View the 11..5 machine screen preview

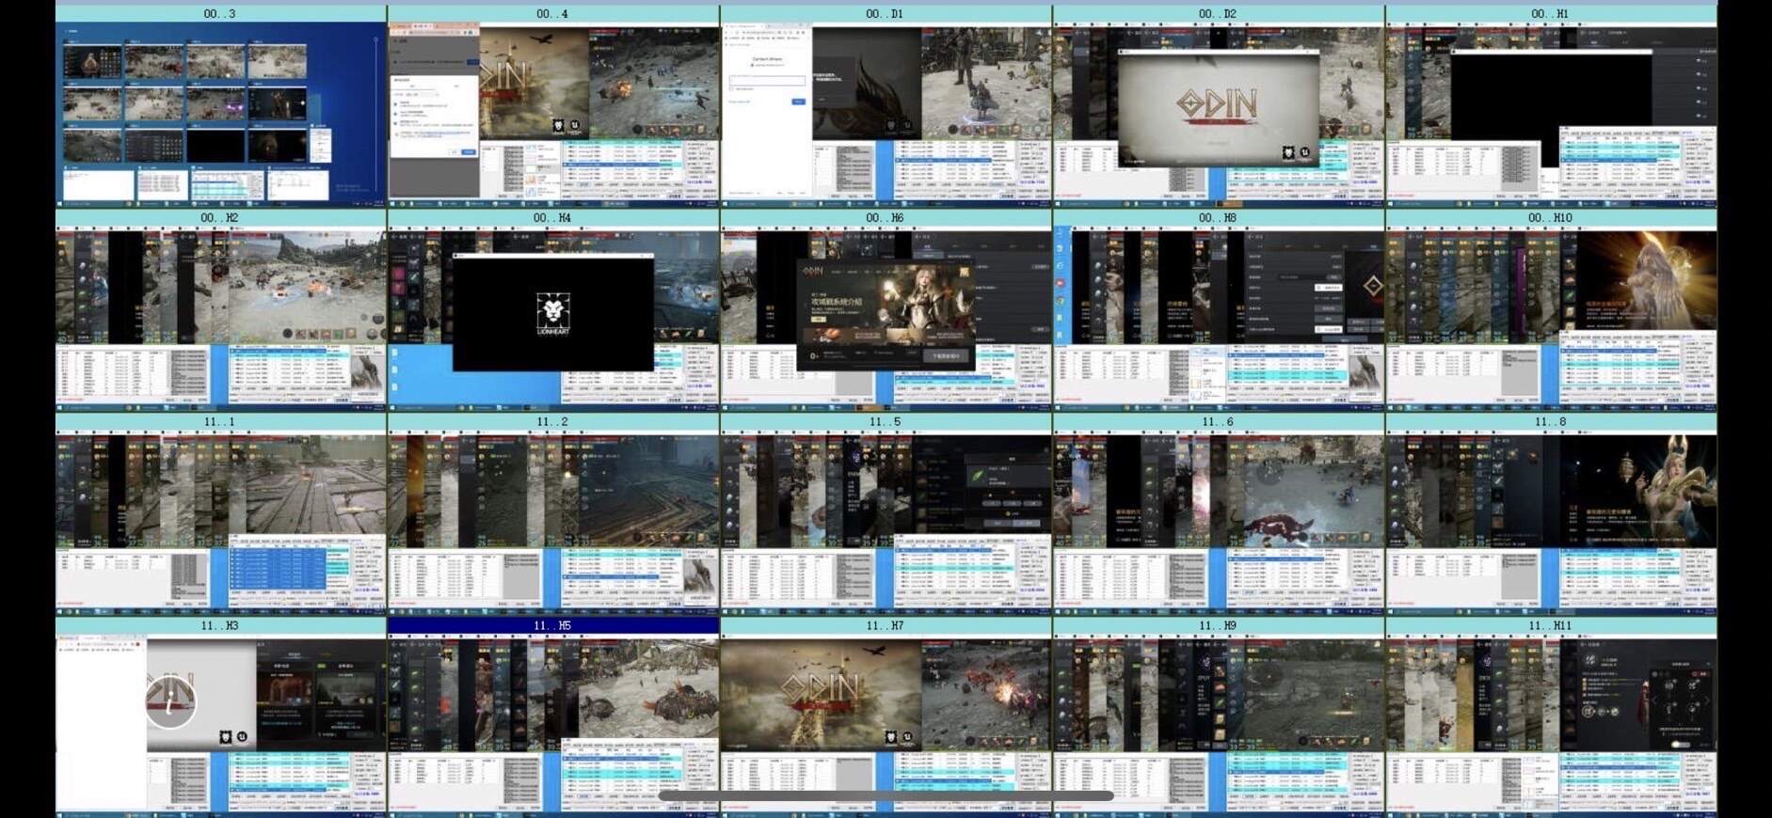pos(886,523)
